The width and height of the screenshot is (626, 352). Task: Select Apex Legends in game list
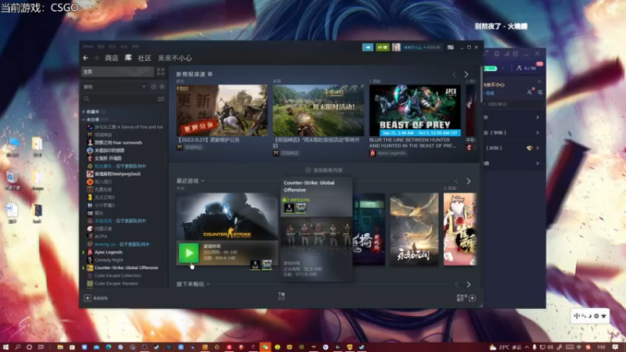(x=105, y=252)
